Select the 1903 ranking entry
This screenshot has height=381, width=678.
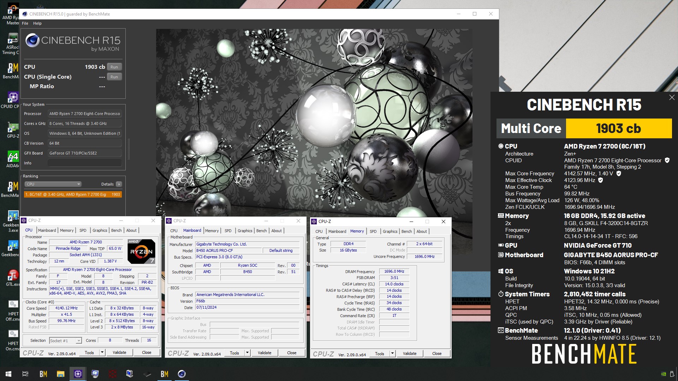(73, 194)
